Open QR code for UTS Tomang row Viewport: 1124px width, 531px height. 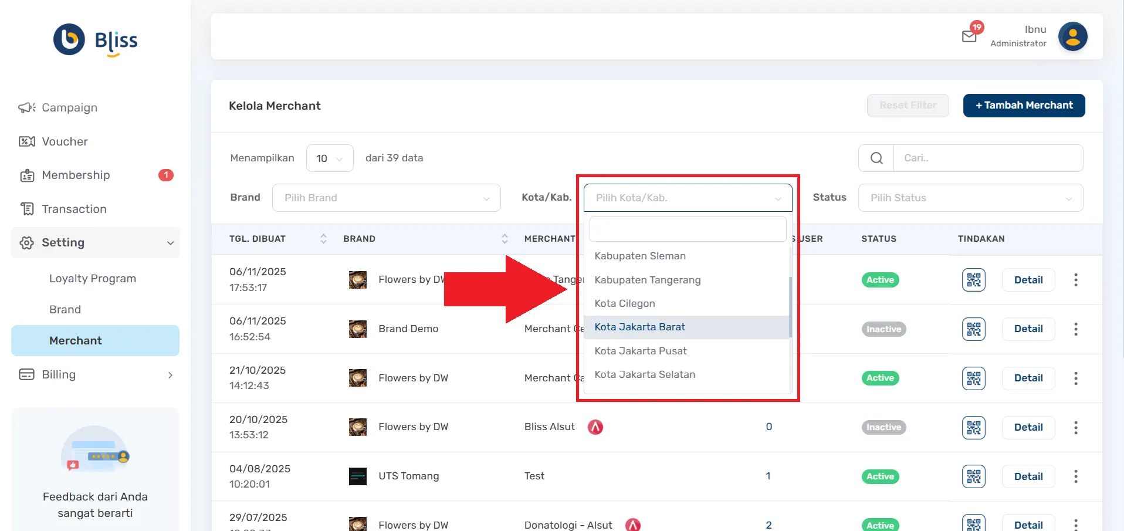click(973, 476)
